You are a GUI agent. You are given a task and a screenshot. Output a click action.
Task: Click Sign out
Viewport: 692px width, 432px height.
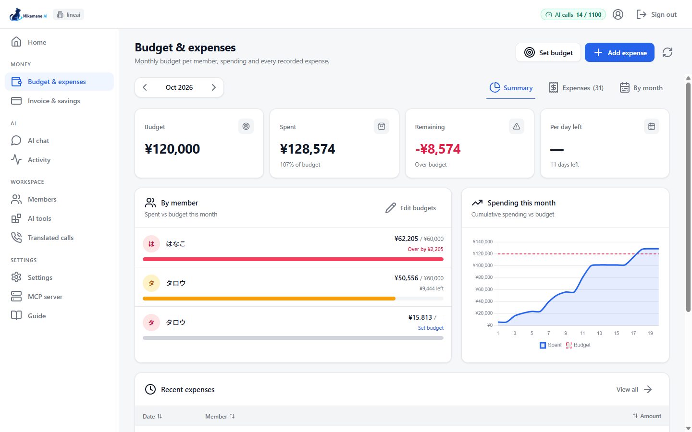(656, 14)
